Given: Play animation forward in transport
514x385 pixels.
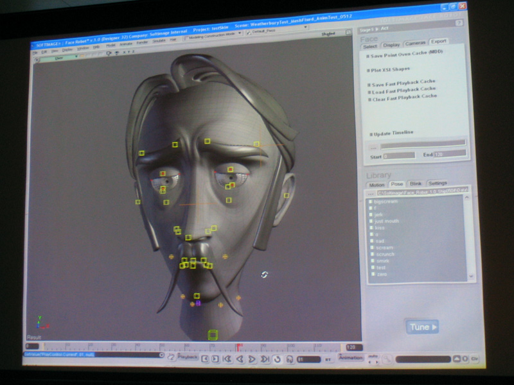Looking at the screenshot, I should tap(252, 359).
